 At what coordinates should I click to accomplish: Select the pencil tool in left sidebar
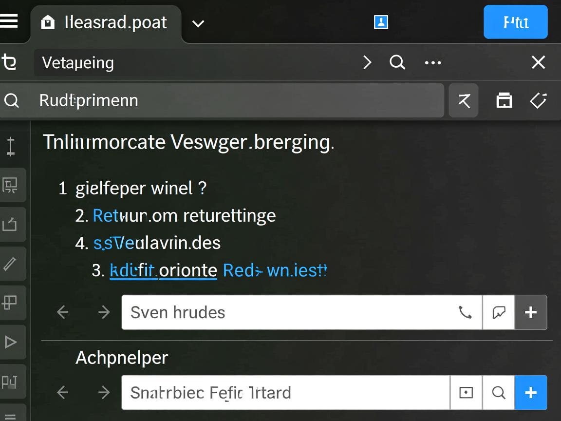(10, 264)
